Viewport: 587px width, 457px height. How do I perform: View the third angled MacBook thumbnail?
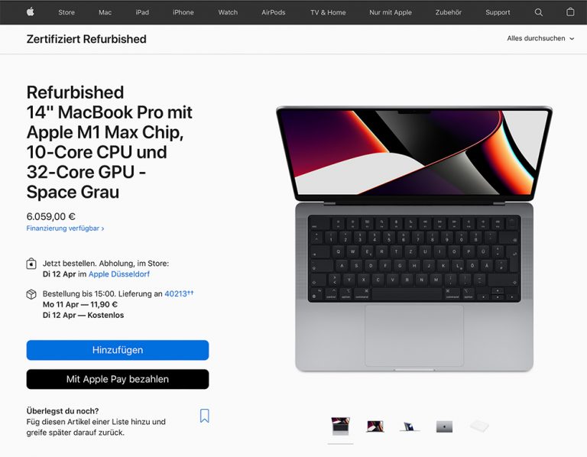pos(410,426)
